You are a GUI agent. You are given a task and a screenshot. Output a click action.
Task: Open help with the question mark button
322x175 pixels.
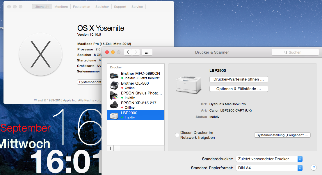[314, 168]
